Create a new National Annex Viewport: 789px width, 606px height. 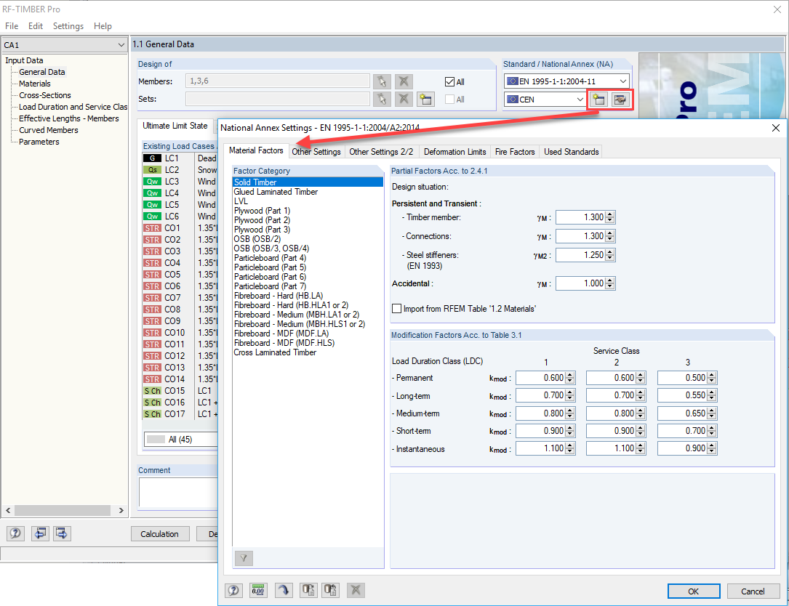(598, 99)
